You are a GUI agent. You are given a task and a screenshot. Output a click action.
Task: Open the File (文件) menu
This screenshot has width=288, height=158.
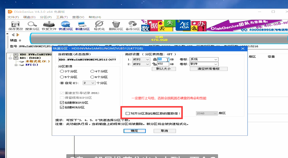tap(13, 17)
